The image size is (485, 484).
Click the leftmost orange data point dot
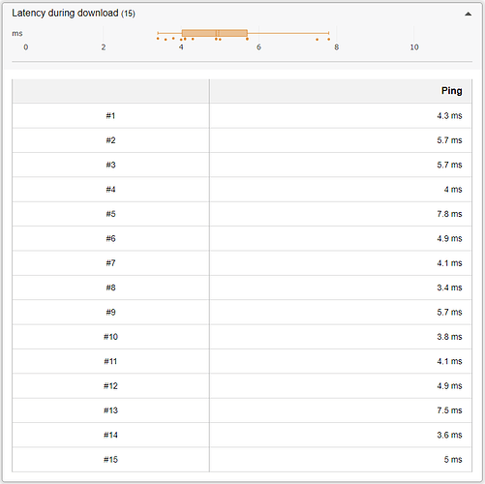[158, 39]
